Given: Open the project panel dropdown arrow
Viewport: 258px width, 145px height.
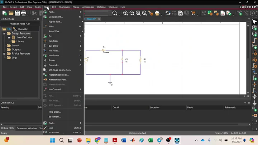Looking at the screenshot, I should 34,19.
